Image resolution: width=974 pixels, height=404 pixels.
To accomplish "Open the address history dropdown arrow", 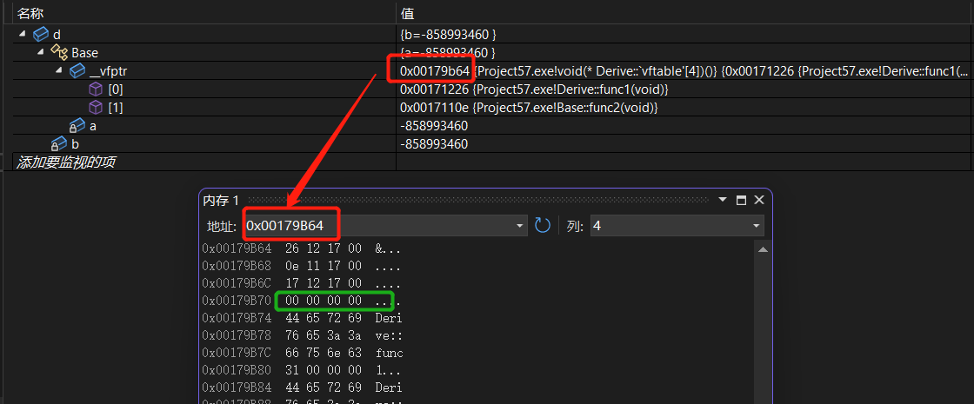I will 521,226.
